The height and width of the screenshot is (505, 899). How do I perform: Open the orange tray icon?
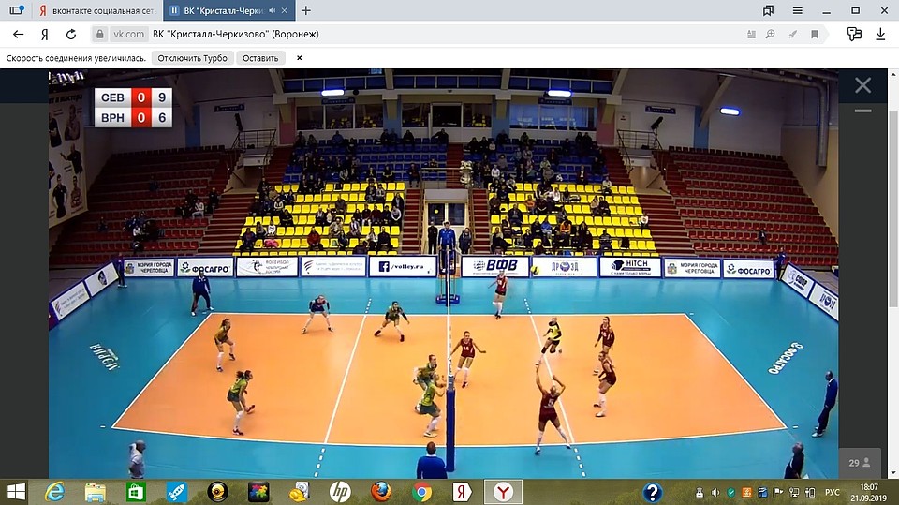tap(747, 493)
